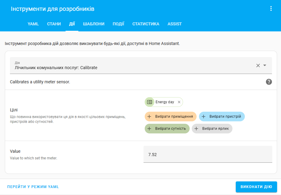Expand the action dropdown arrow

265,65
